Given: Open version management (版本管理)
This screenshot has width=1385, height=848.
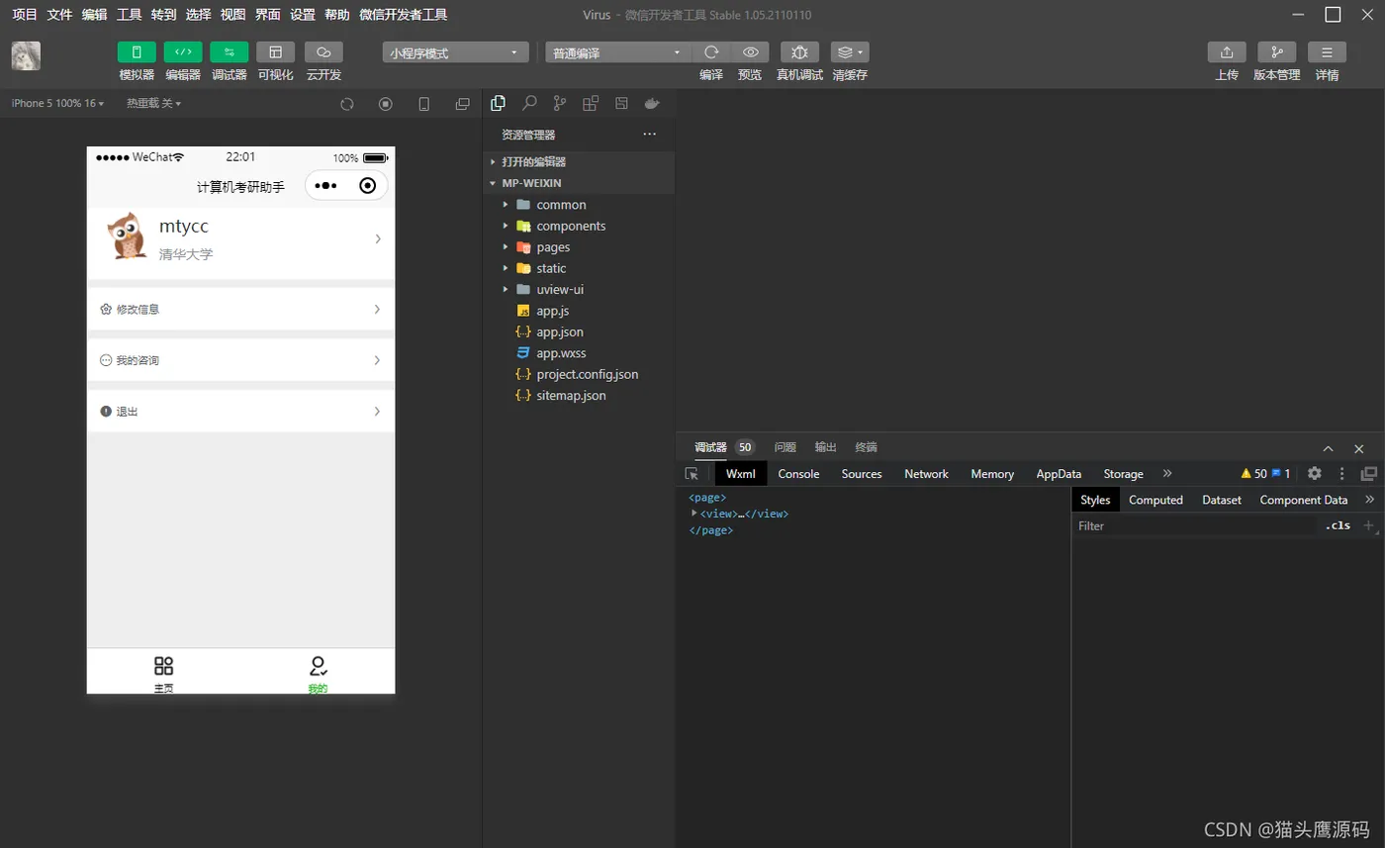Looking at the screenshot, I should (x=1276, y=52).
